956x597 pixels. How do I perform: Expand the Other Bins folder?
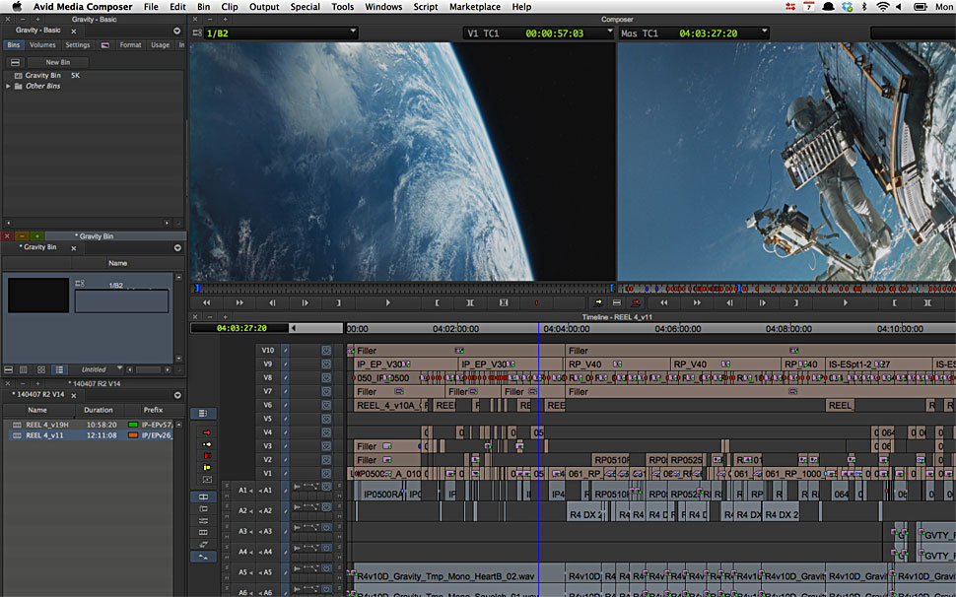coord(9,86)
